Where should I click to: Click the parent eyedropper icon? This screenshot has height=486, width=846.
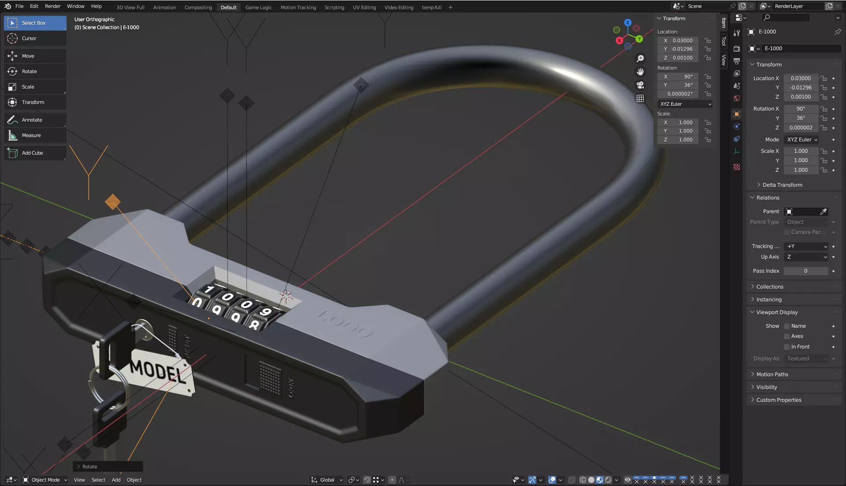[823, 211]
